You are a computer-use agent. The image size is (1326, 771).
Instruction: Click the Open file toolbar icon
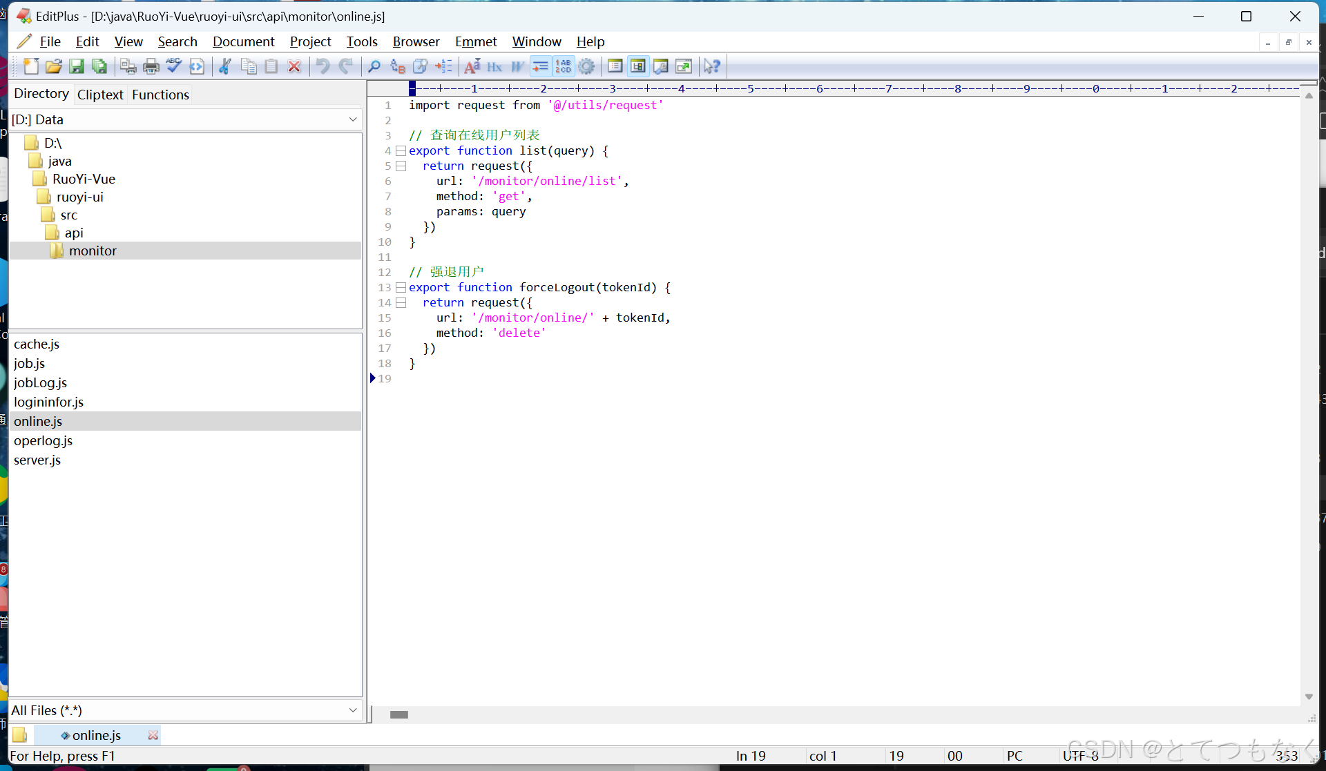54,66
